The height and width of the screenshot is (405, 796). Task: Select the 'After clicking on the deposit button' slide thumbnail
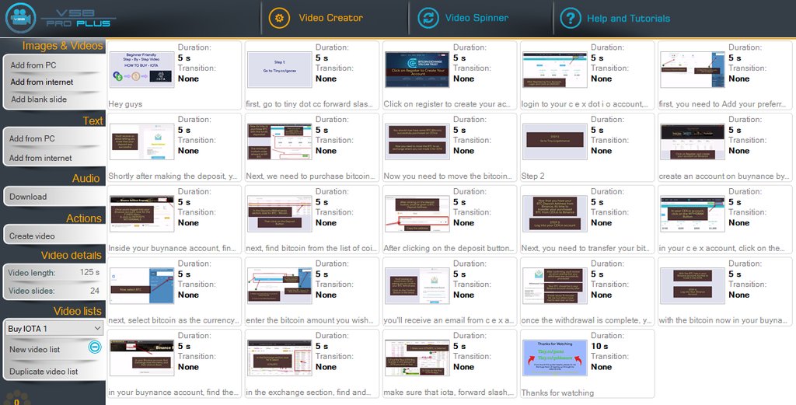click(x=417, y=214)
